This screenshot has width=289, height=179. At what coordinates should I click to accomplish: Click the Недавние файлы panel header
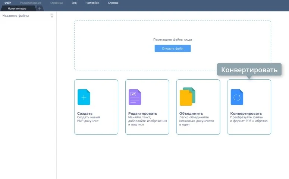tap(16, 16)
